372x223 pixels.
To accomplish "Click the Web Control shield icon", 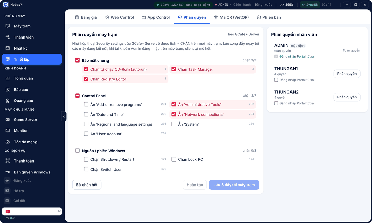I will point(107,17).
